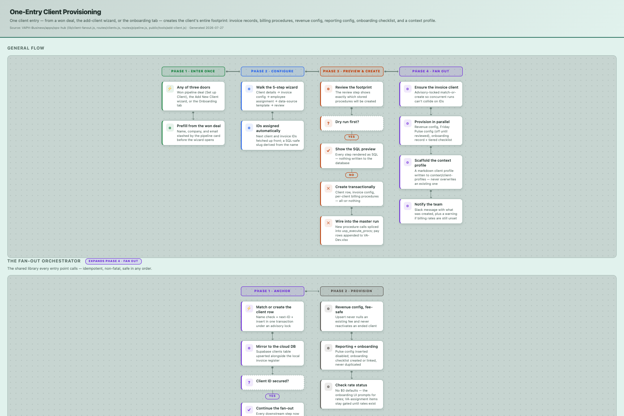Click the Create transactionally title text

(x=355, y=187)
